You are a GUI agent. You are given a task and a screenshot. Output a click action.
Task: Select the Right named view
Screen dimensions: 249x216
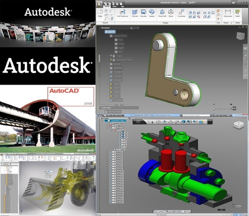[120, 48]
